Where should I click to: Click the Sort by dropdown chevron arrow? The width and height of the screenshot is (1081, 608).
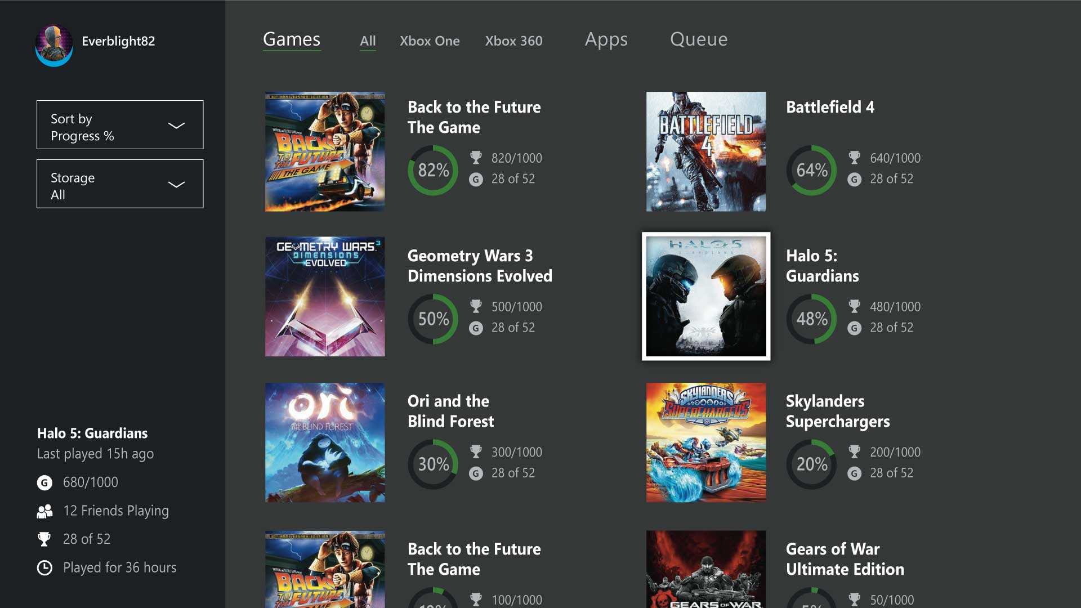(176, 126)
